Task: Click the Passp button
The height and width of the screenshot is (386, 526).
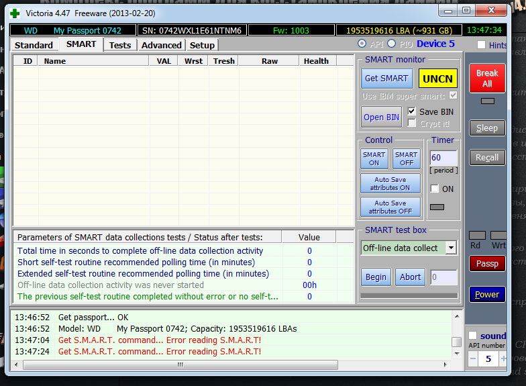Action: point(486,264)
